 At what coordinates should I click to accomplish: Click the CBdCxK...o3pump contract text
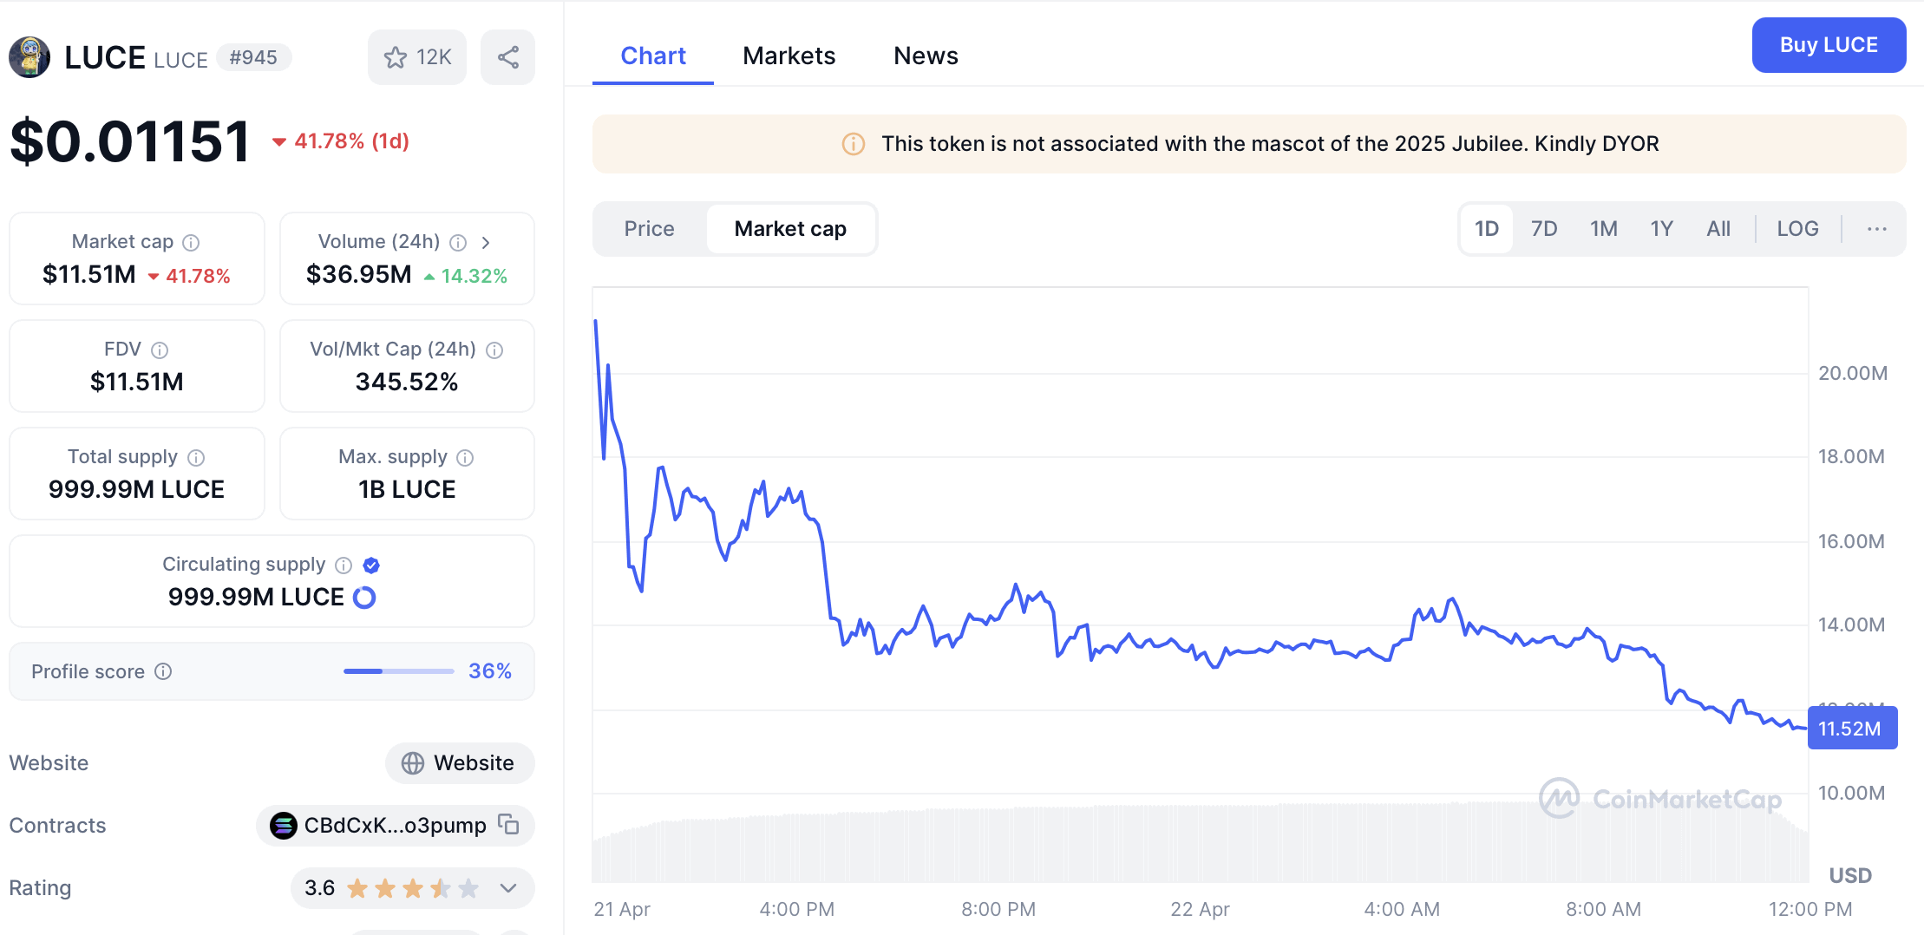point(395,826)
